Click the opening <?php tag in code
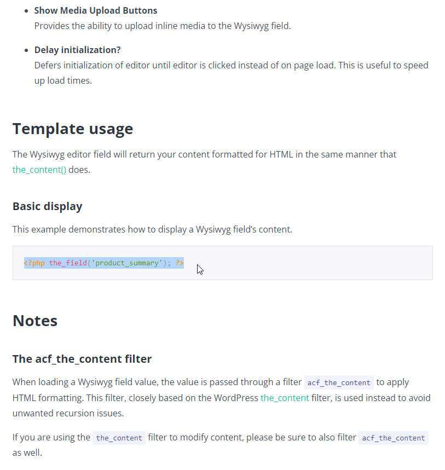445x470 pixels. pos(34,263)
